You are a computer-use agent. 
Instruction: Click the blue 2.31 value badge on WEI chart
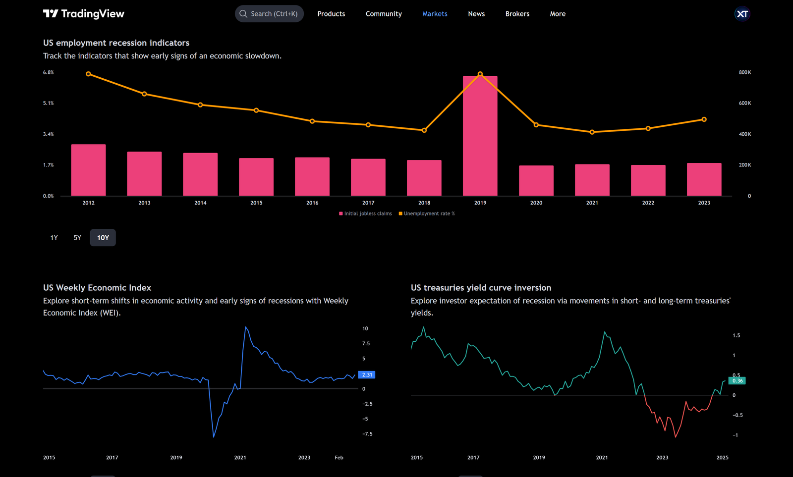[366, 375]
